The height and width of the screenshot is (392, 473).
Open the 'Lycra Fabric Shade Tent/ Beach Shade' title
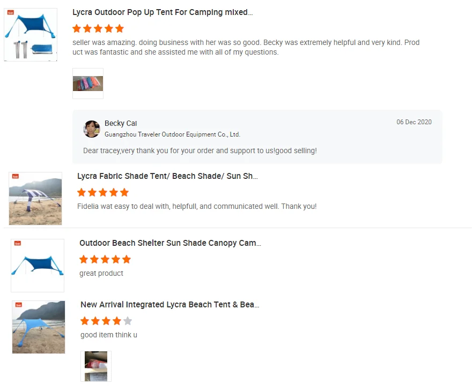167,176
